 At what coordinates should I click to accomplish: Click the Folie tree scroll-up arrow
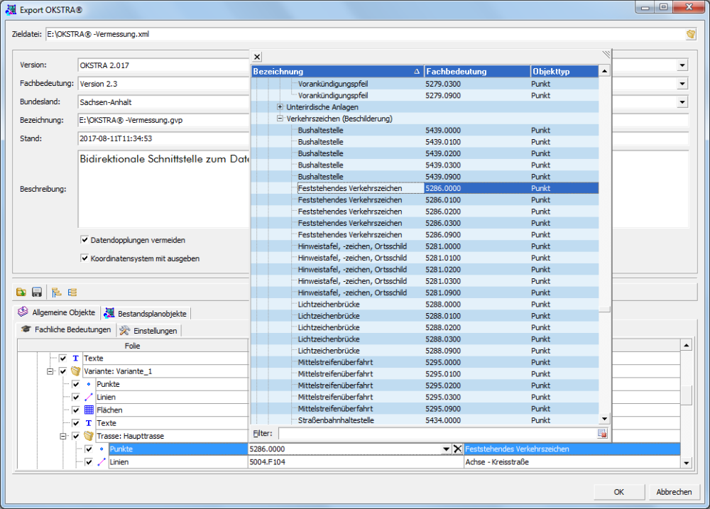tap(687, 346)
